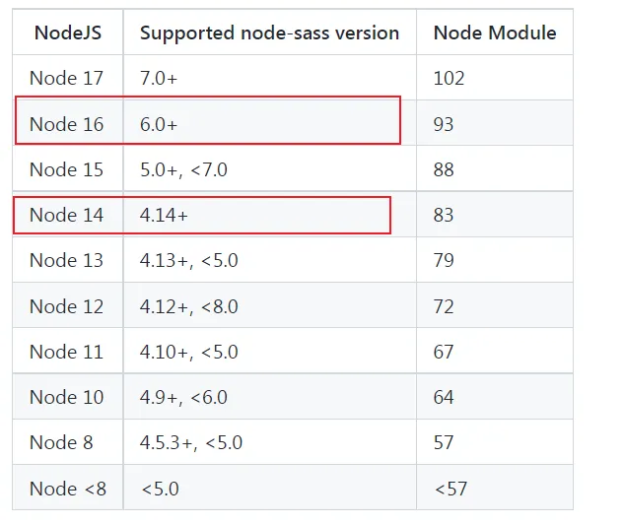Select the Node <8 cell
This screenshot has height=524, width=623.
tap(66, 489)
